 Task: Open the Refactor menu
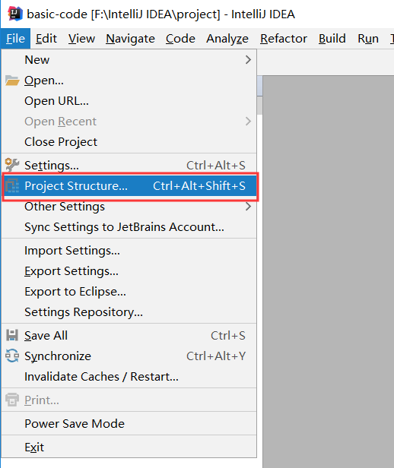click(284, 39)
